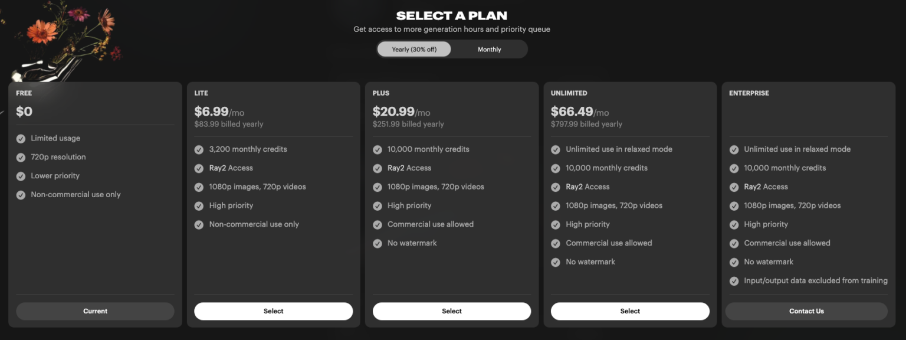Click check icon beside Input/output data excluded from training
The width and height of the screenshot is (906, 340).
[x=734, y=282]
